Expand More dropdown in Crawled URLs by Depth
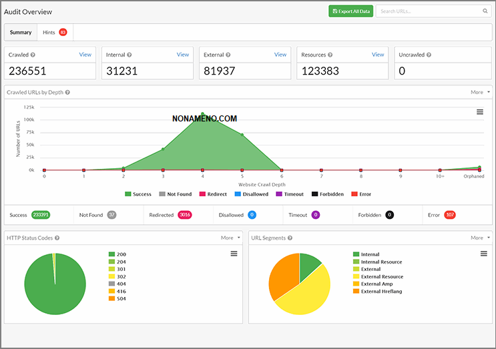The height and width of the screenshot is (349, 496). point(479,92)
